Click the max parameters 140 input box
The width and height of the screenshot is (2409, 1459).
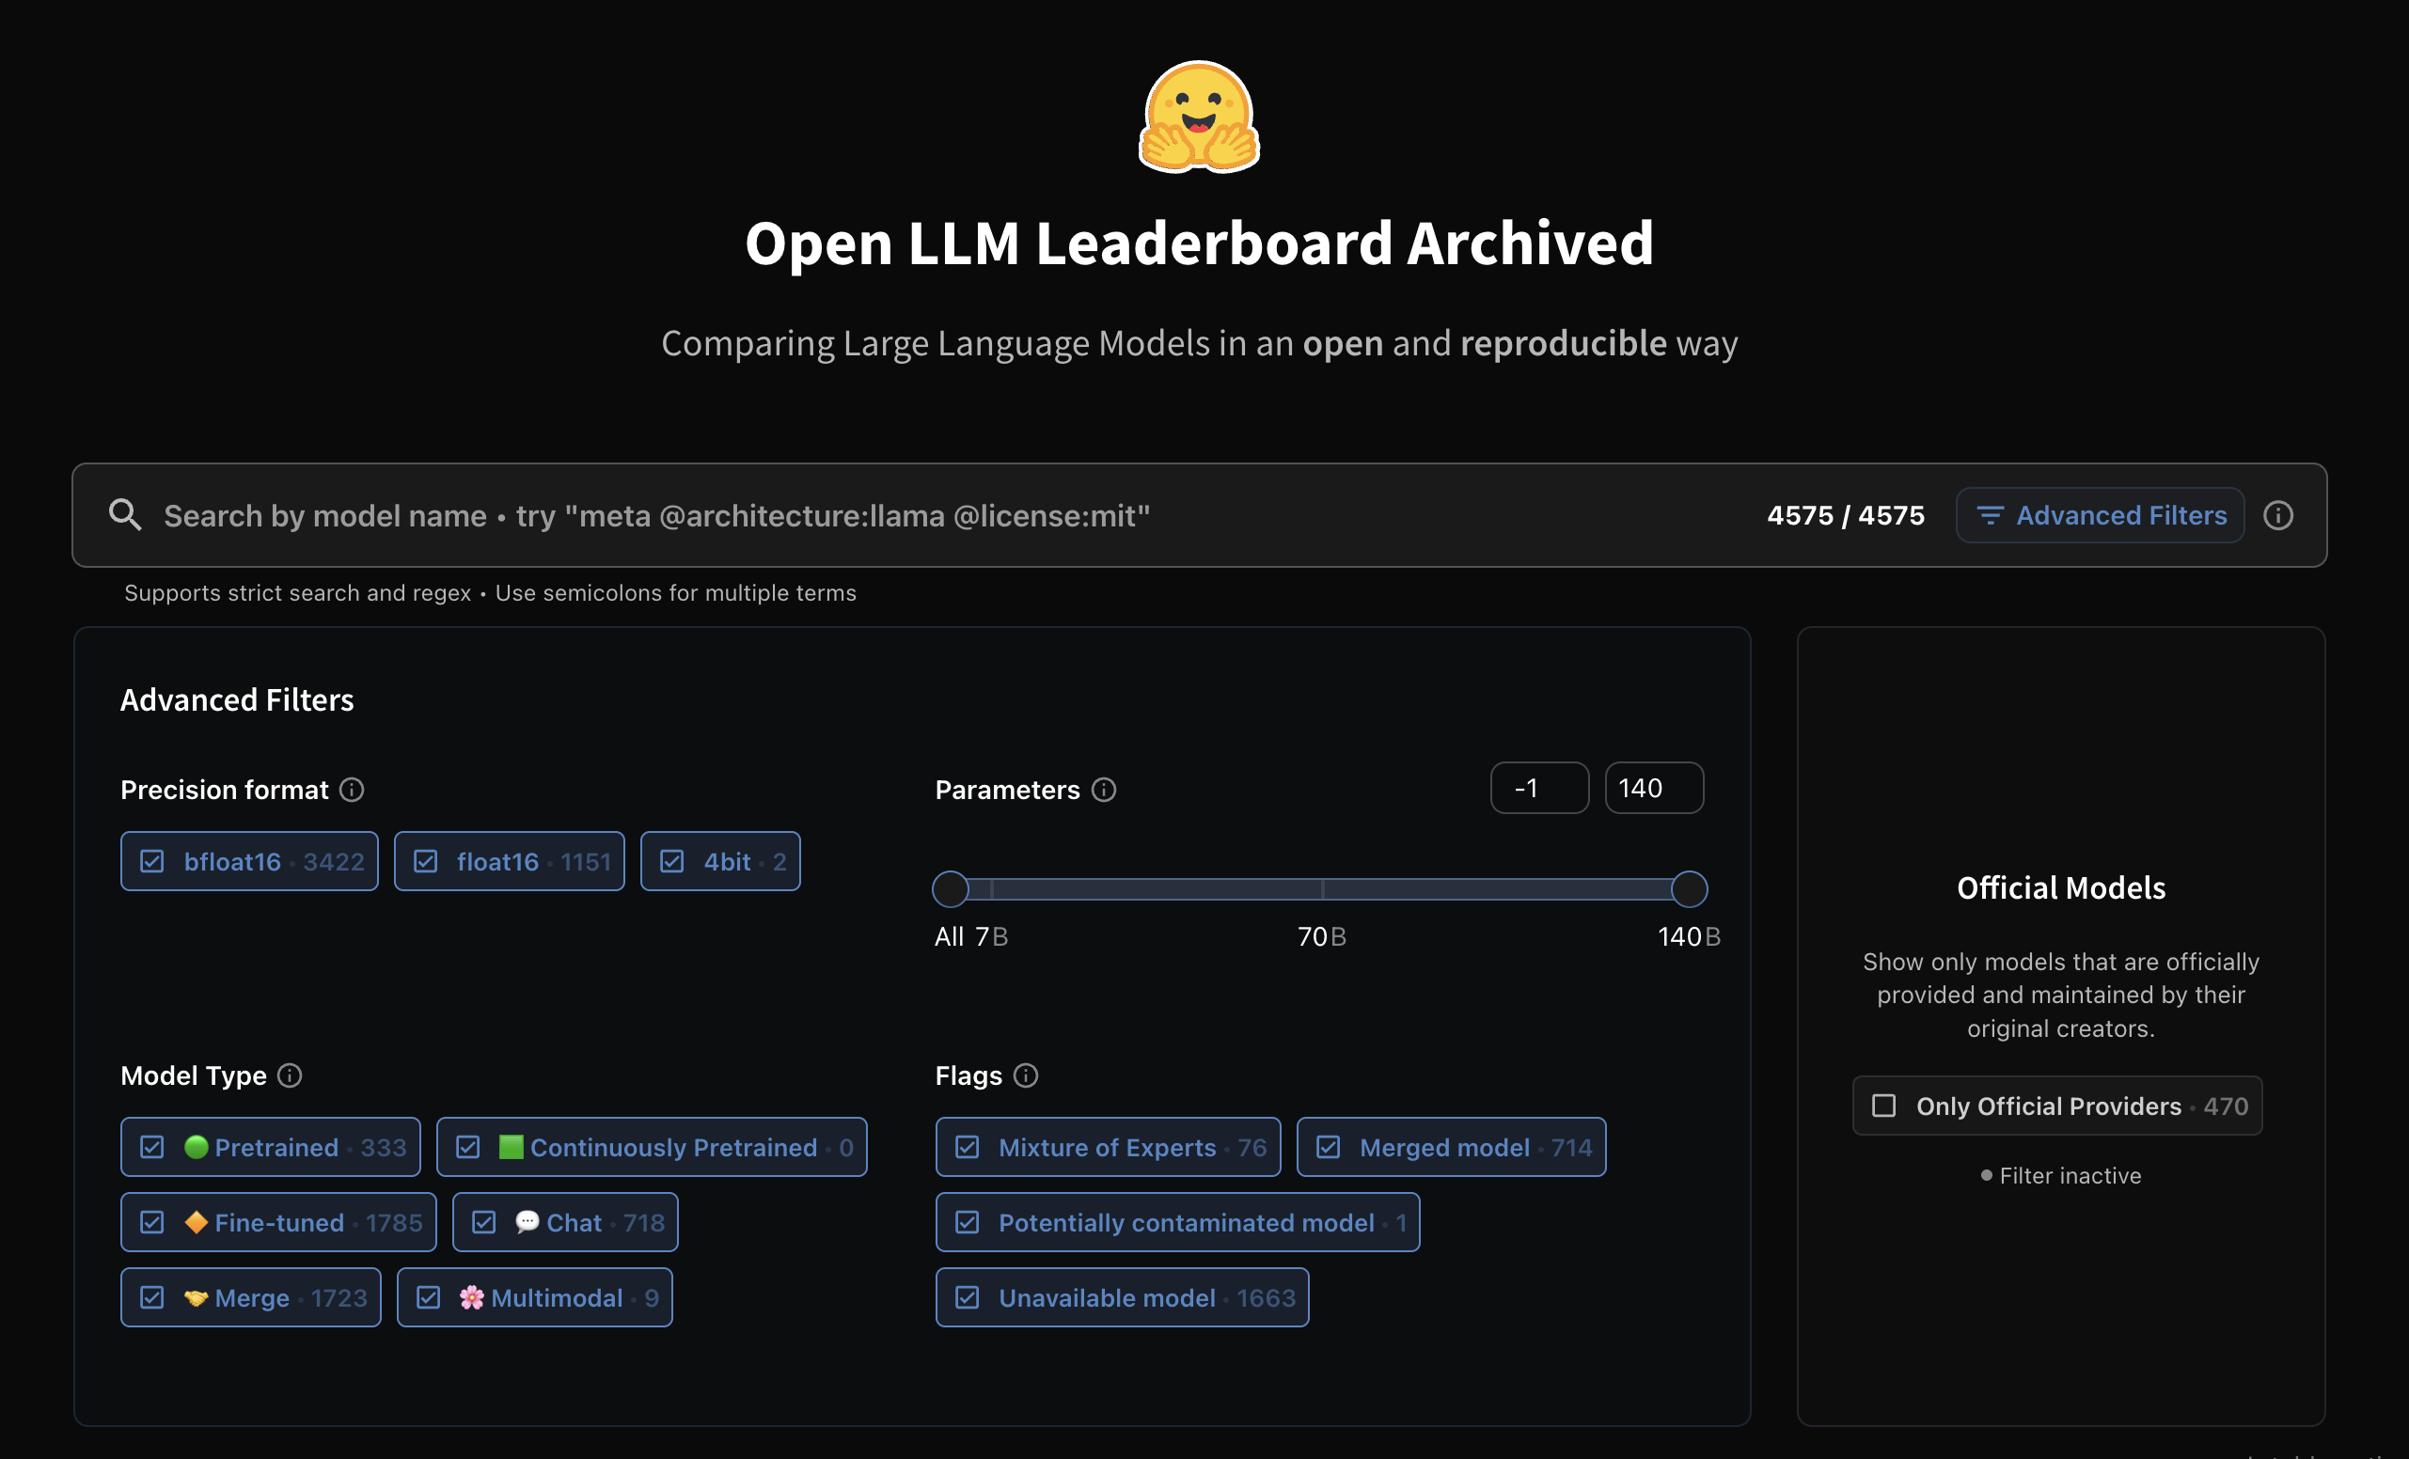click(1653, 788)
